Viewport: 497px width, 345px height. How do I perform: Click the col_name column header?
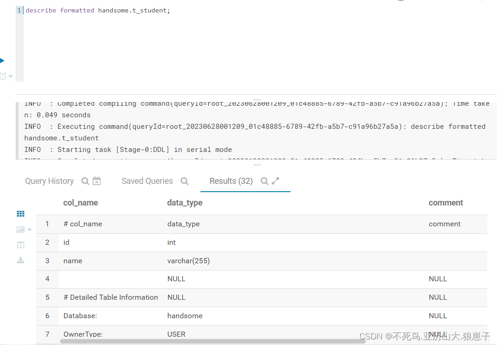(80, 202)
